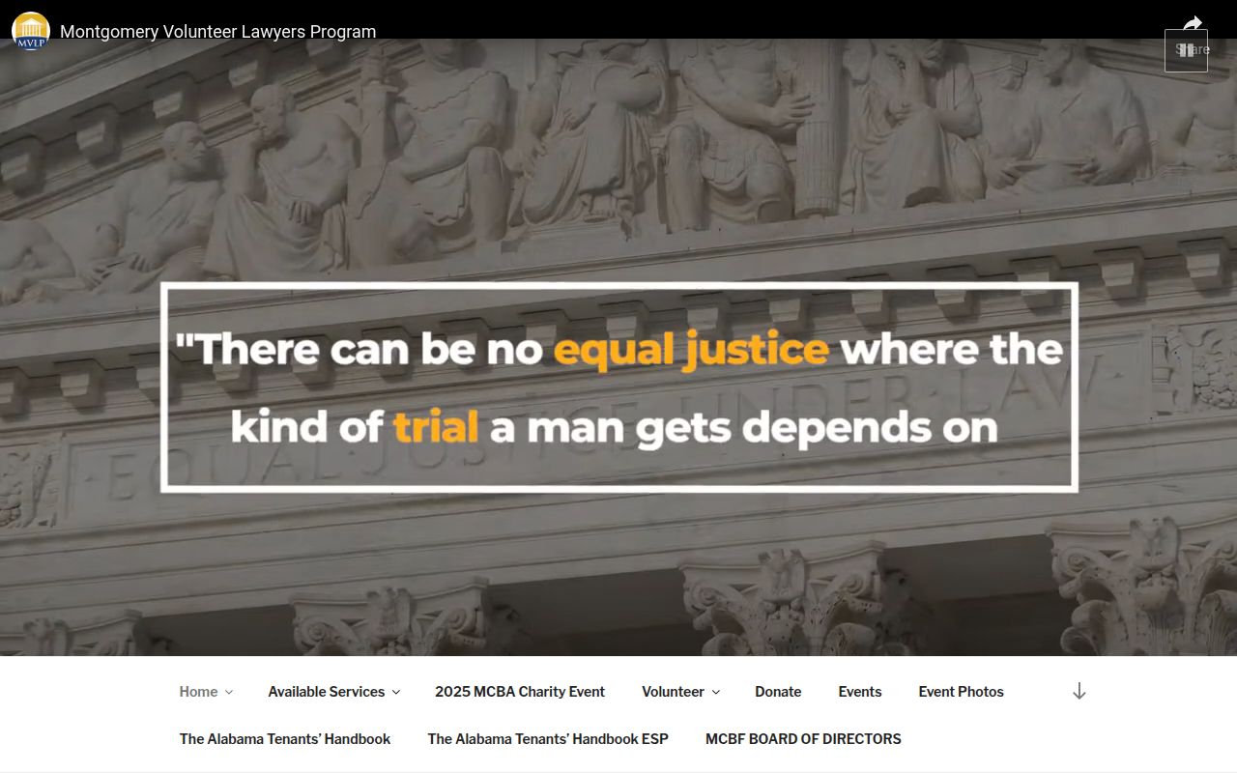Image resolution: width=1237 pixels, height=773 pixels.
Task: Pause the background video
Action: [1186, 51]
